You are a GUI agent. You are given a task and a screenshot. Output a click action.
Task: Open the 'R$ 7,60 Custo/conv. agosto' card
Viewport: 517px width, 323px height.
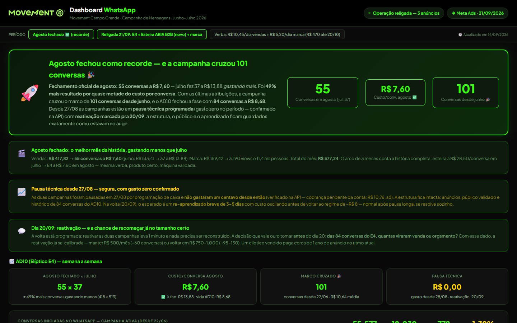pos(395,93)
